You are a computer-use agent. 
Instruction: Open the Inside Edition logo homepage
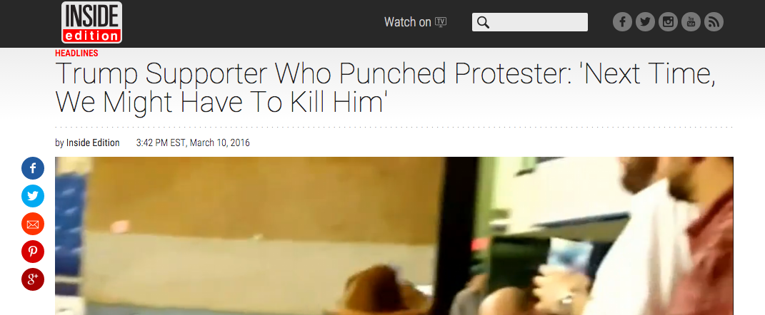(91, 22)
